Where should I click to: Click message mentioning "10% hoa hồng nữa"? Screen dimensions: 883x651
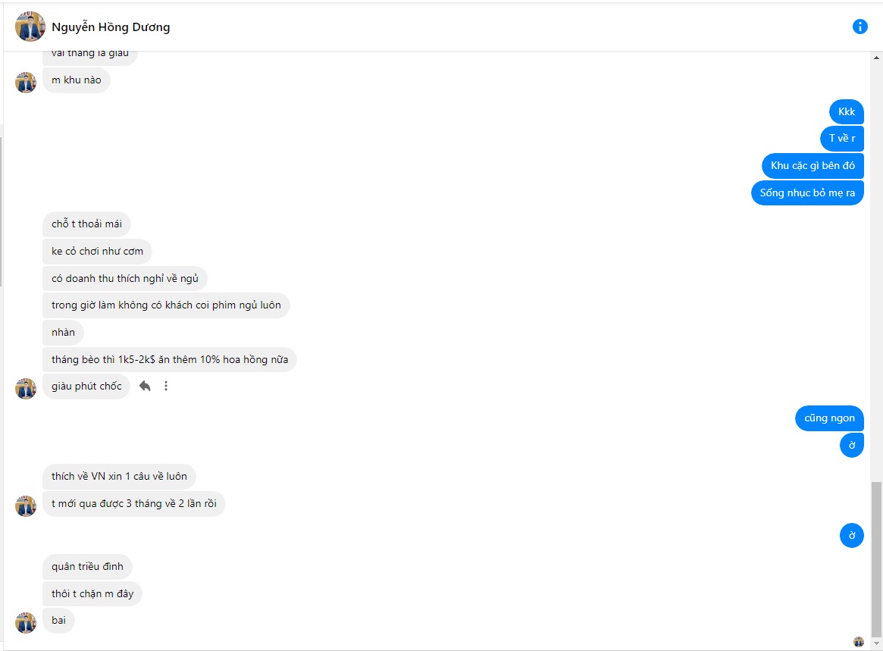170,359
